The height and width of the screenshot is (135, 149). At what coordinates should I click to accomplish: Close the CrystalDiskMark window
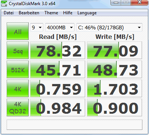[139, 3]
